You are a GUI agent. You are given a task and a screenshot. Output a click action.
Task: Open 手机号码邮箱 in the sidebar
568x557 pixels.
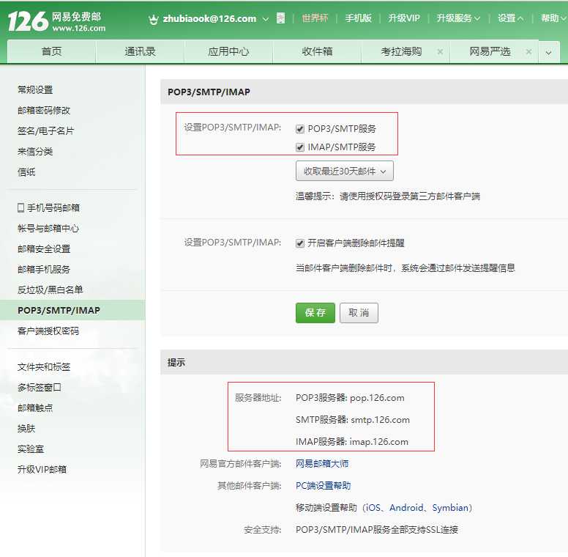(x=53, y=208)
